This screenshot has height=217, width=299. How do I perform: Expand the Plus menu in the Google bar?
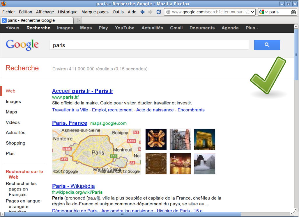point(252,28)
